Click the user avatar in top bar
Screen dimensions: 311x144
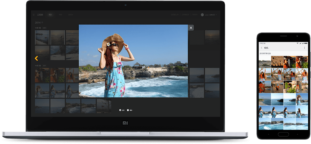(202, 15)
